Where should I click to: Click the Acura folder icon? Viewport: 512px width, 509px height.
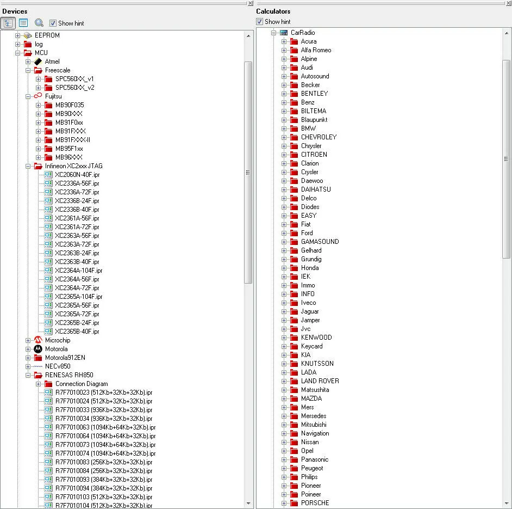pyautogui.click(x=294, y=41)
